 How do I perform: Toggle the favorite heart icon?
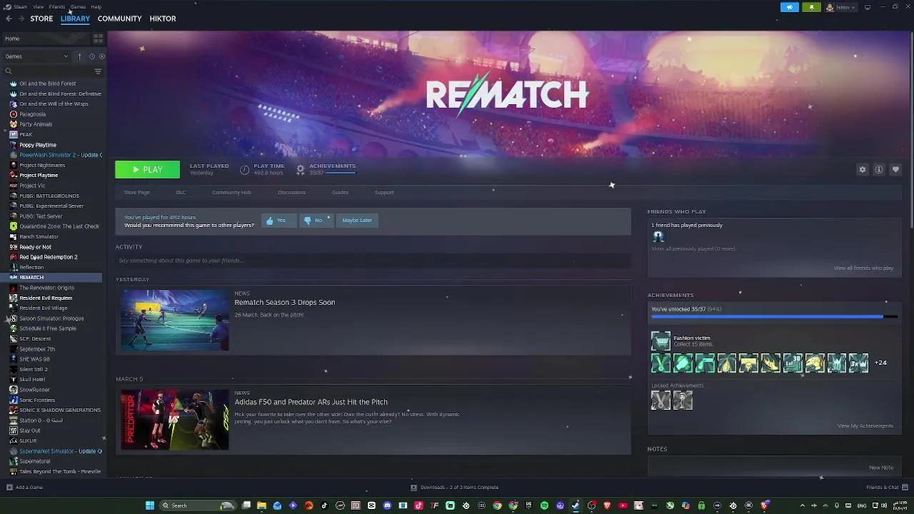pos(895,169)
